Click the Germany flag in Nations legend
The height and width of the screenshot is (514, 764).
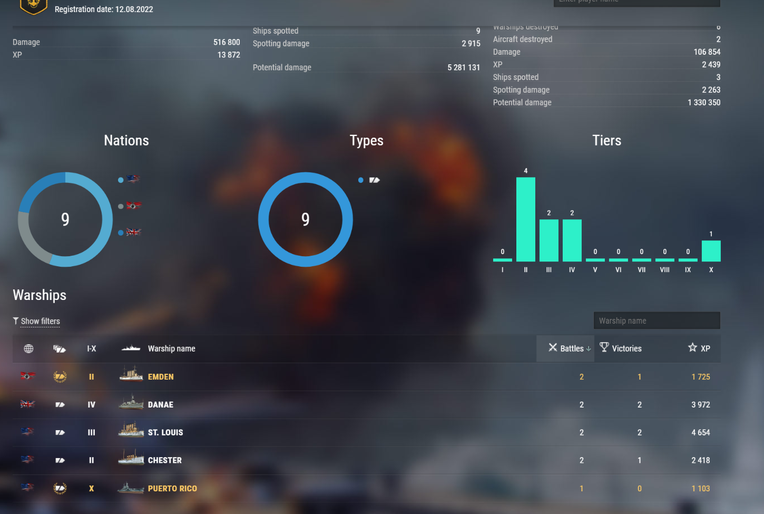[x=133, y=206]
